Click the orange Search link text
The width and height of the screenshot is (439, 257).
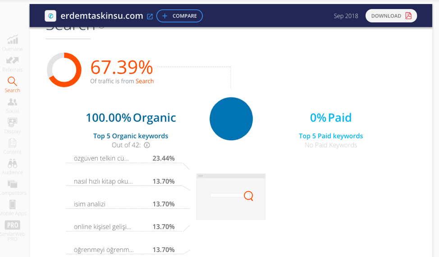[x=145, y=81]
